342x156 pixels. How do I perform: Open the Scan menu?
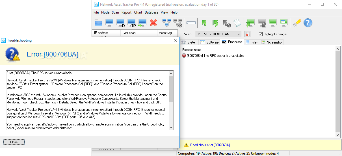[115, 12]
